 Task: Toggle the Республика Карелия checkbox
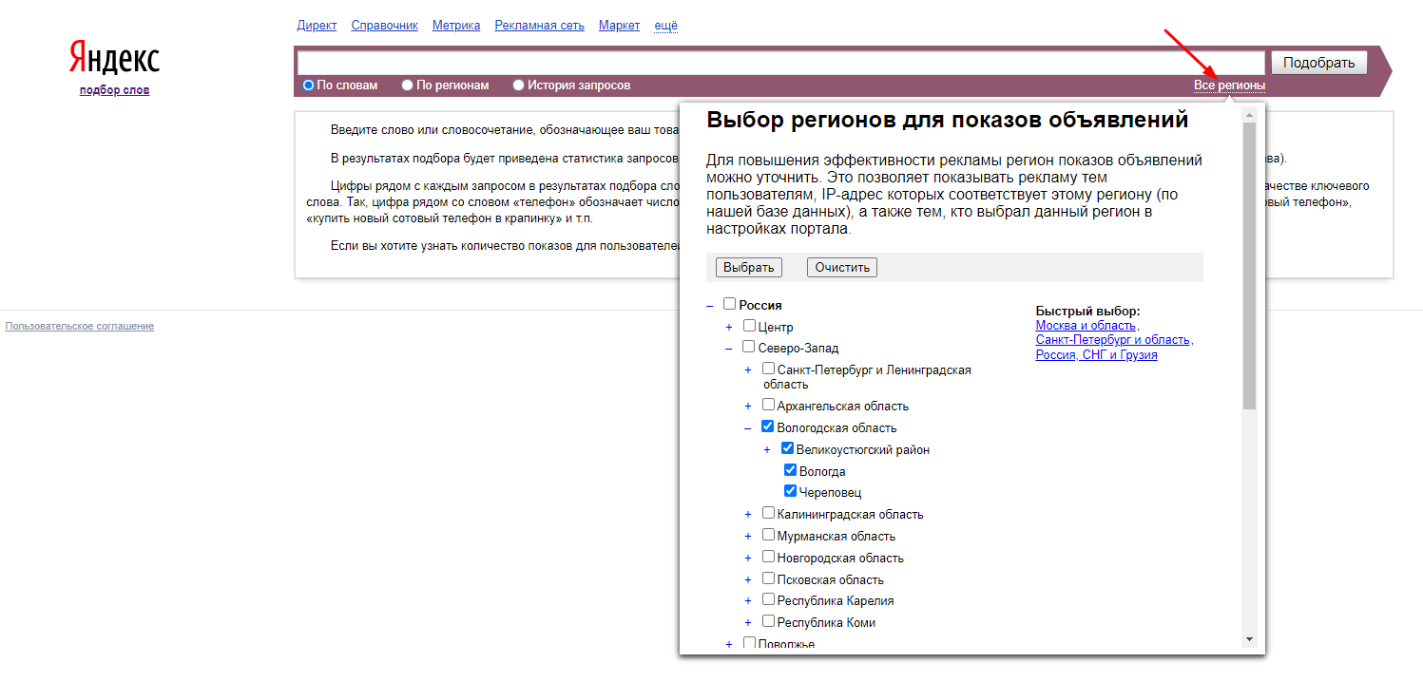(x=768, y=599)
